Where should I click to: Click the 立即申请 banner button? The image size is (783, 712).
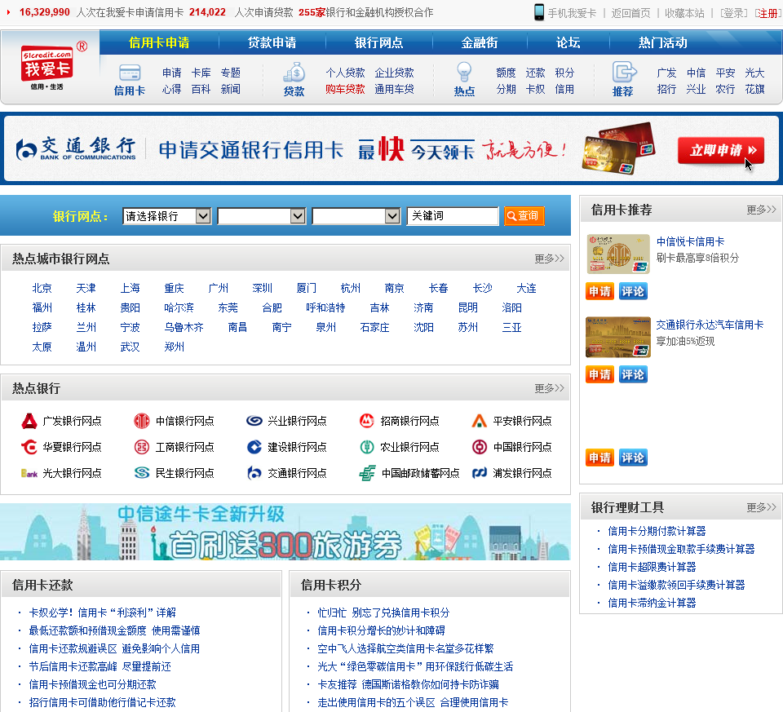(x=720, y=150)
